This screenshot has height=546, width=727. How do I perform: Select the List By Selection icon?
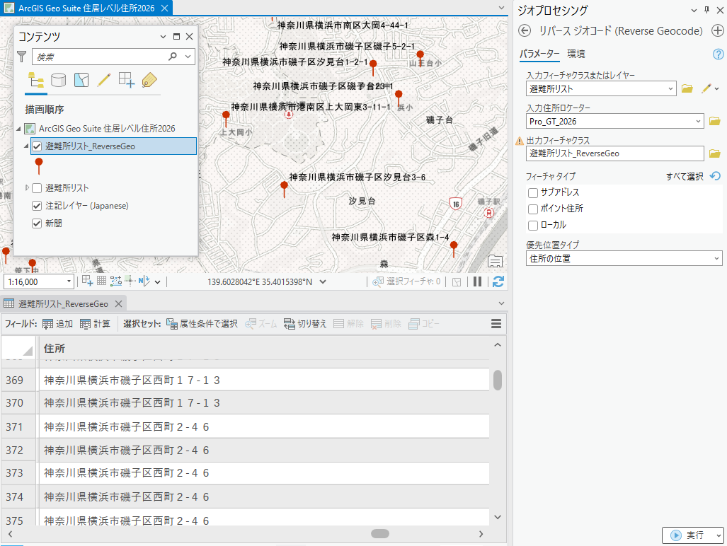tap(81, 81)
